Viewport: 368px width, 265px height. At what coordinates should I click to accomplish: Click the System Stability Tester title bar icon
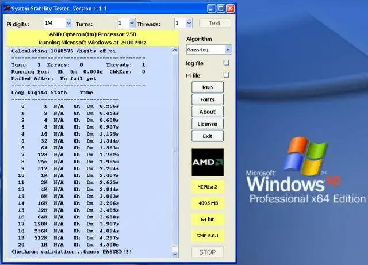[x=7, y=9]
